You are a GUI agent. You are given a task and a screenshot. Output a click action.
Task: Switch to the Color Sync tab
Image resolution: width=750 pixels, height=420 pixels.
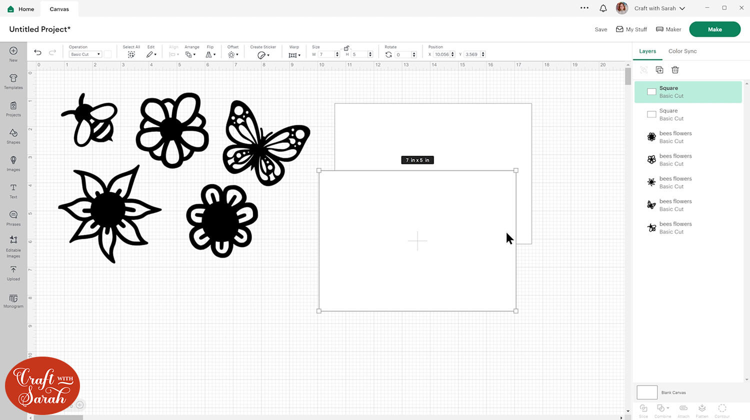tap(682, 51)
